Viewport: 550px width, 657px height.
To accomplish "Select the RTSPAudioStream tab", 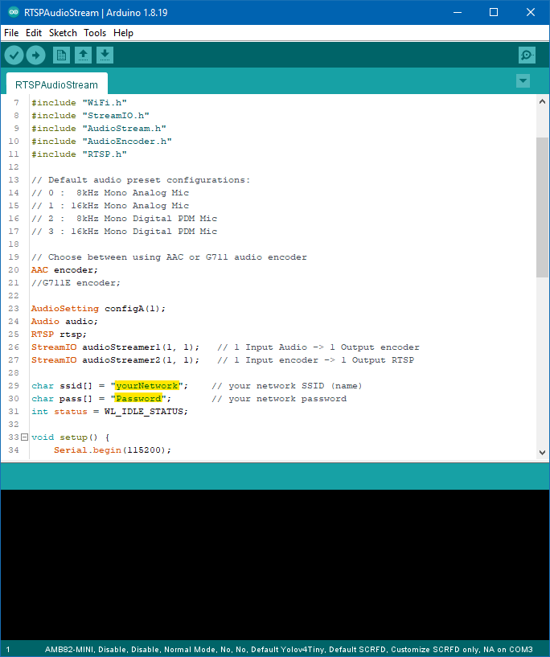I will tap(56, 84).
